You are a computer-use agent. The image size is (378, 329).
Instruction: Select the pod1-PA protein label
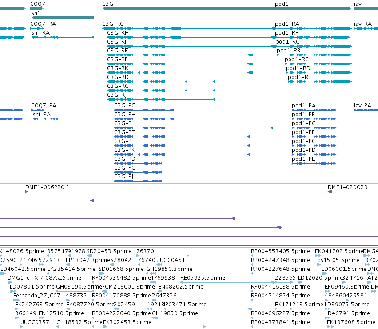(304, 106)
